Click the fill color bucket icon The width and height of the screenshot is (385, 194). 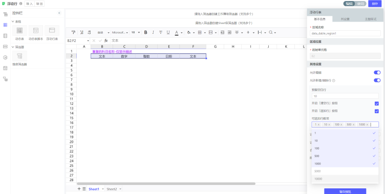[x=188, y=32]
